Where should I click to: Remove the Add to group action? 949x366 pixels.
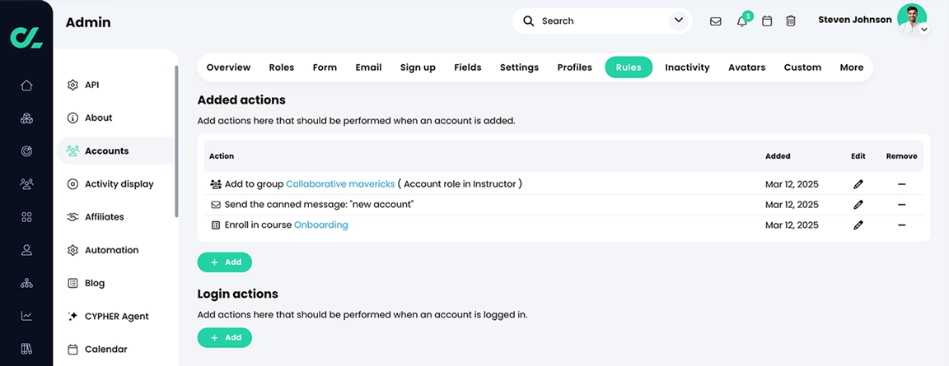click(x=902, y=184)
